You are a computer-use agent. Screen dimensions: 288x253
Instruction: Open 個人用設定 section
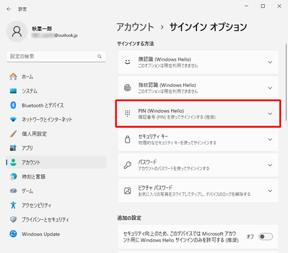click(x=56, y=133)
